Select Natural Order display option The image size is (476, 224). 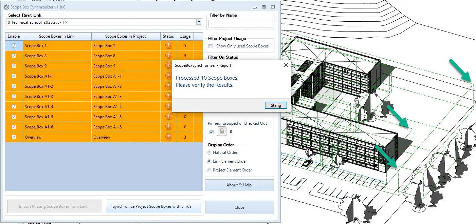click(x=209, y=152)
